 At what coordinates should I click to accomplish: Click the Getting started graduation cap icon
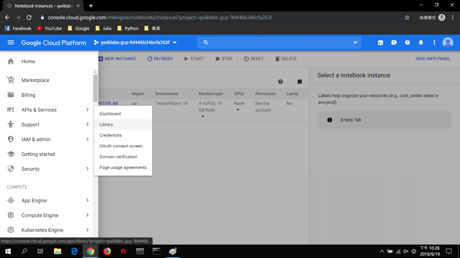[11, 154]
